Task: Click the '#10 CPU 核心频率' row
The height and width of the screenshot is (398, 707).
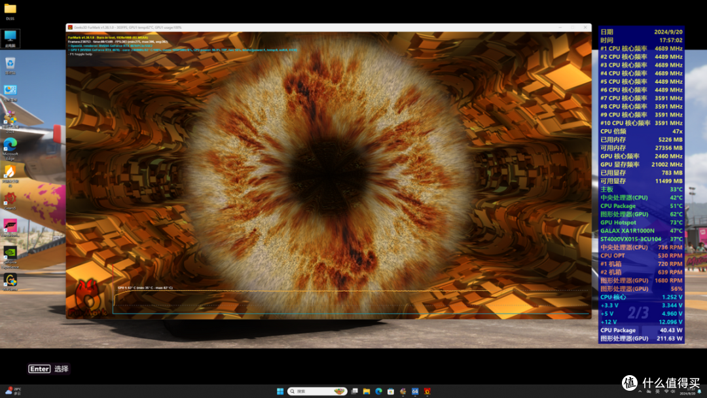Action: [641, 122]
